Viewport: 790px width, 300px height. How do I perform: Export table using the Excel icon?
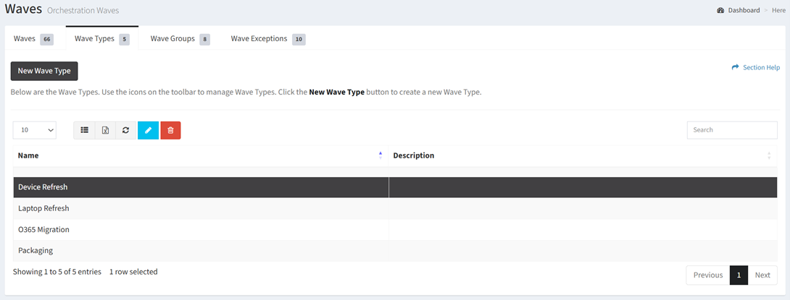105,130
